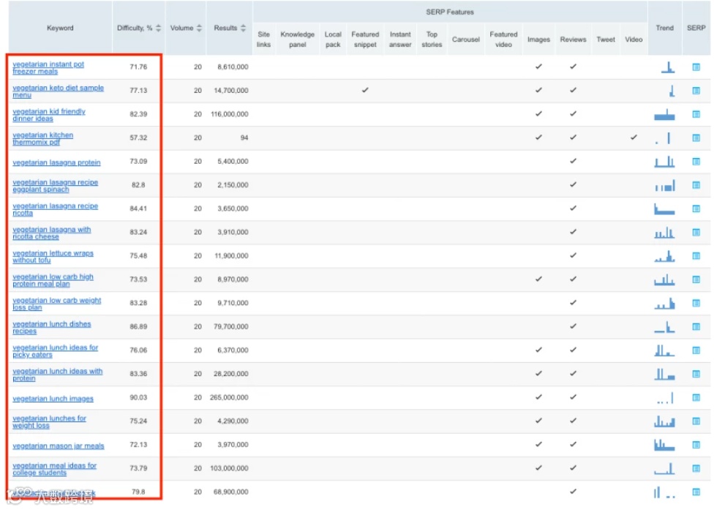
Task: Open keyword "vegetarian kid friendly dinner ideas"
Action: tap(49, 115)
